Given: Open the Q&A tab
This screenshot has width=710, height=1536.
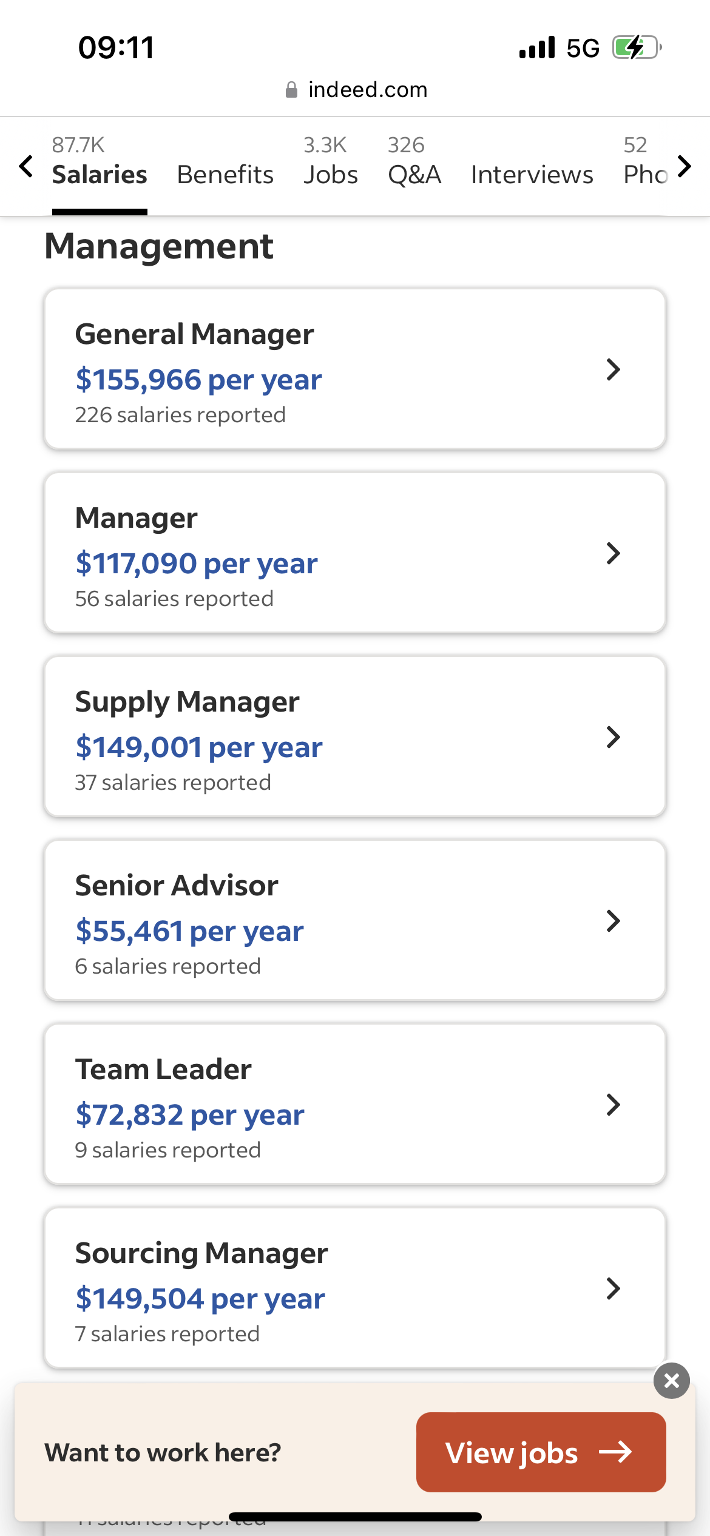Looking at the screenshot, I should click(x=414, y=163).
